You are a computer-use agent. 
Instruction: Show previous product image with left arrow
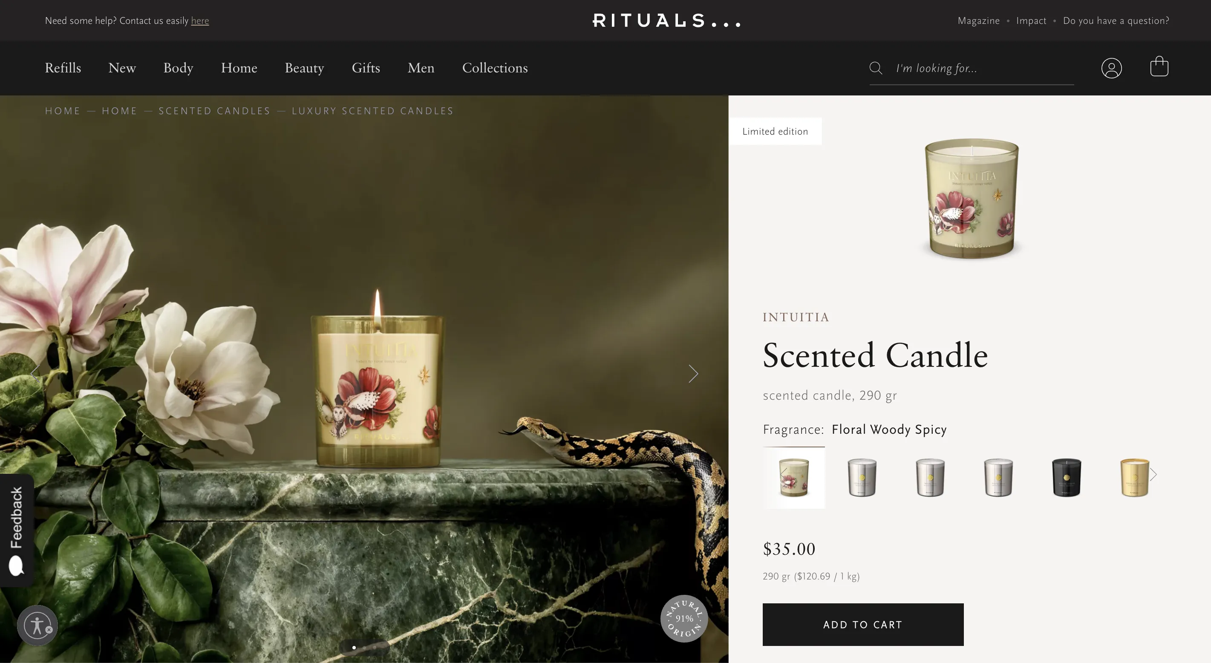pos(35,374)
